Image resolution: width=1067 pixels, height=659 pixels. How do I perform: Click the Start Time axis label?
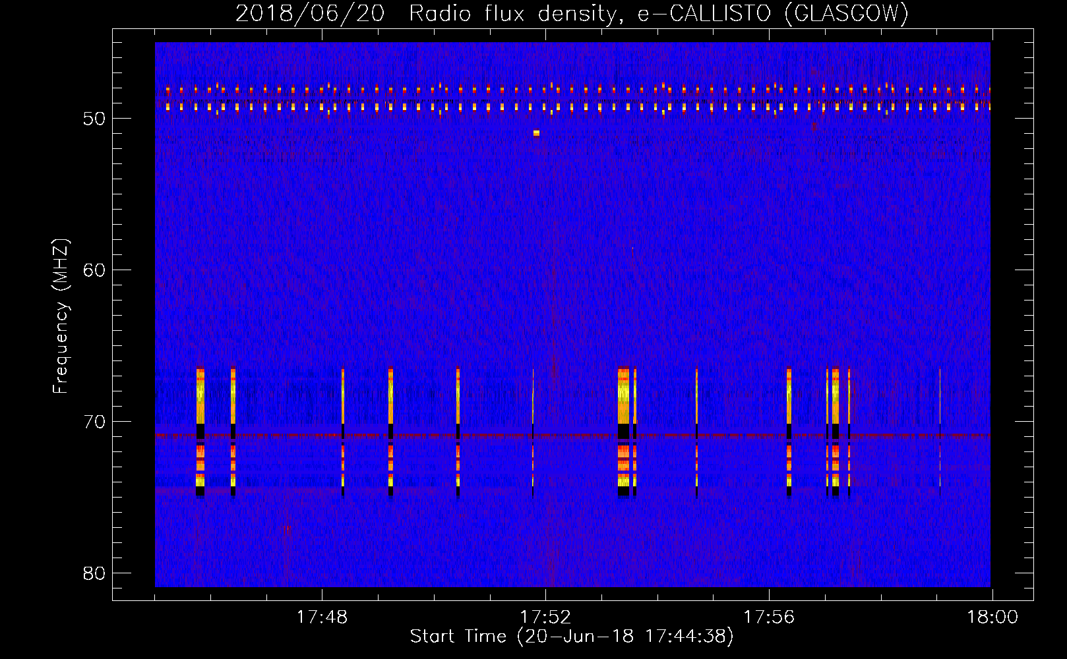tap(572, 637)
